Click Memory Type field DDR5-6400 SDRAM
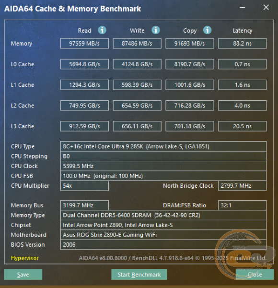The image size is (278, 288). tap(163, 215)
